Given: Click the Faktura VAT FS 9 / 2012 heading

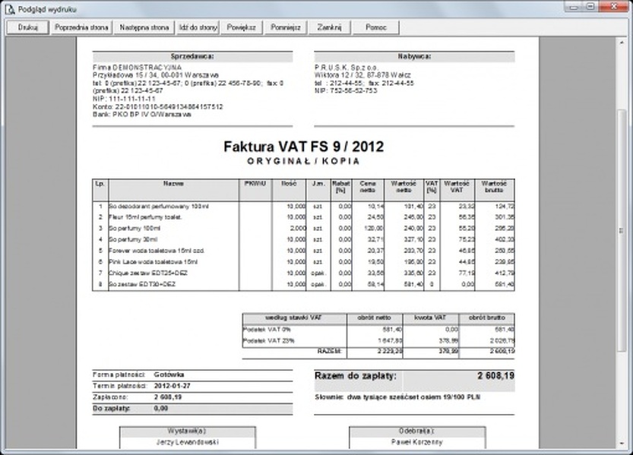Looking at the screenshot, I should 303,146.
